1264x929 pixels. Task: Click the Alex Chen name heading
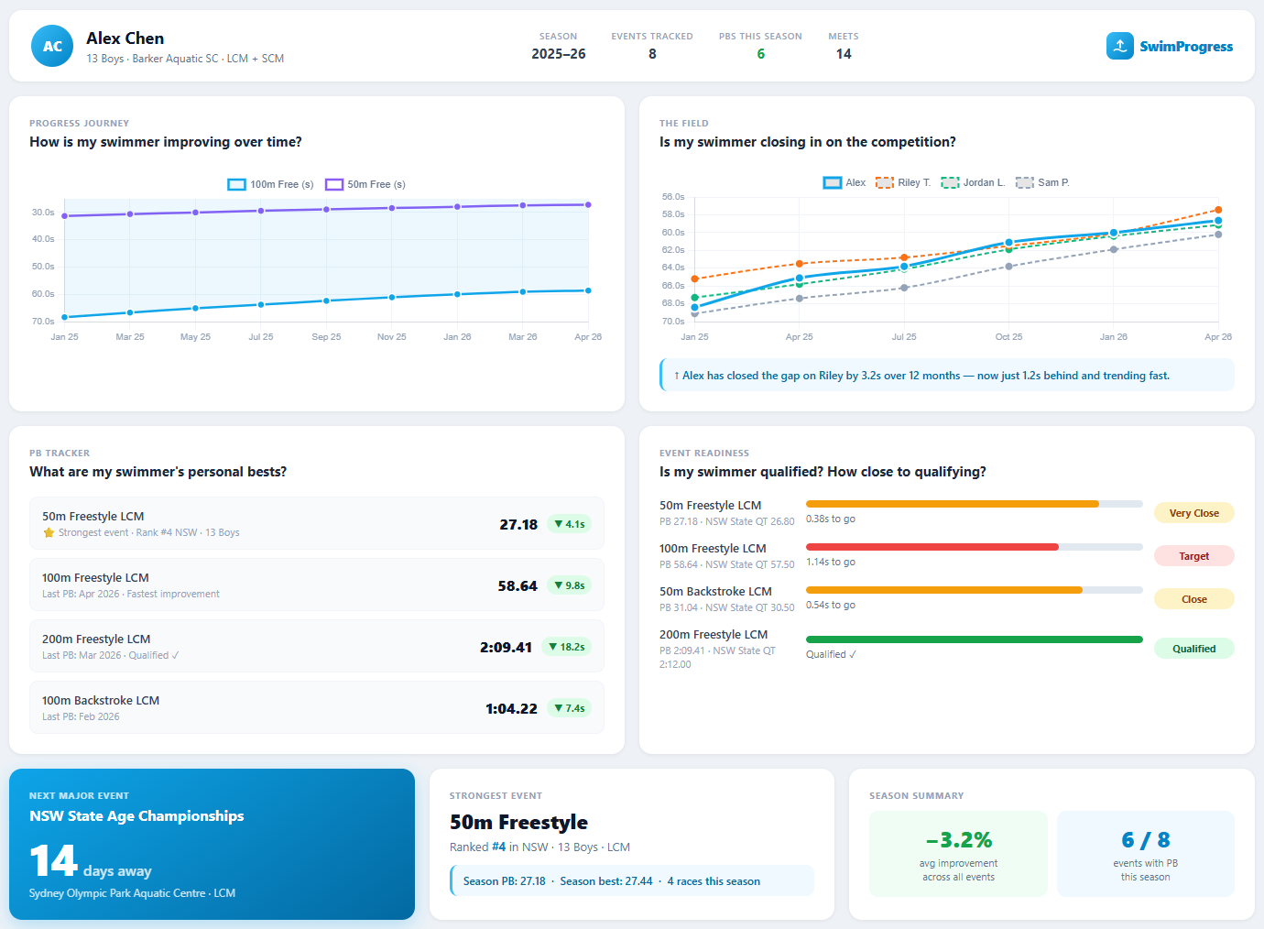point(125,38)
